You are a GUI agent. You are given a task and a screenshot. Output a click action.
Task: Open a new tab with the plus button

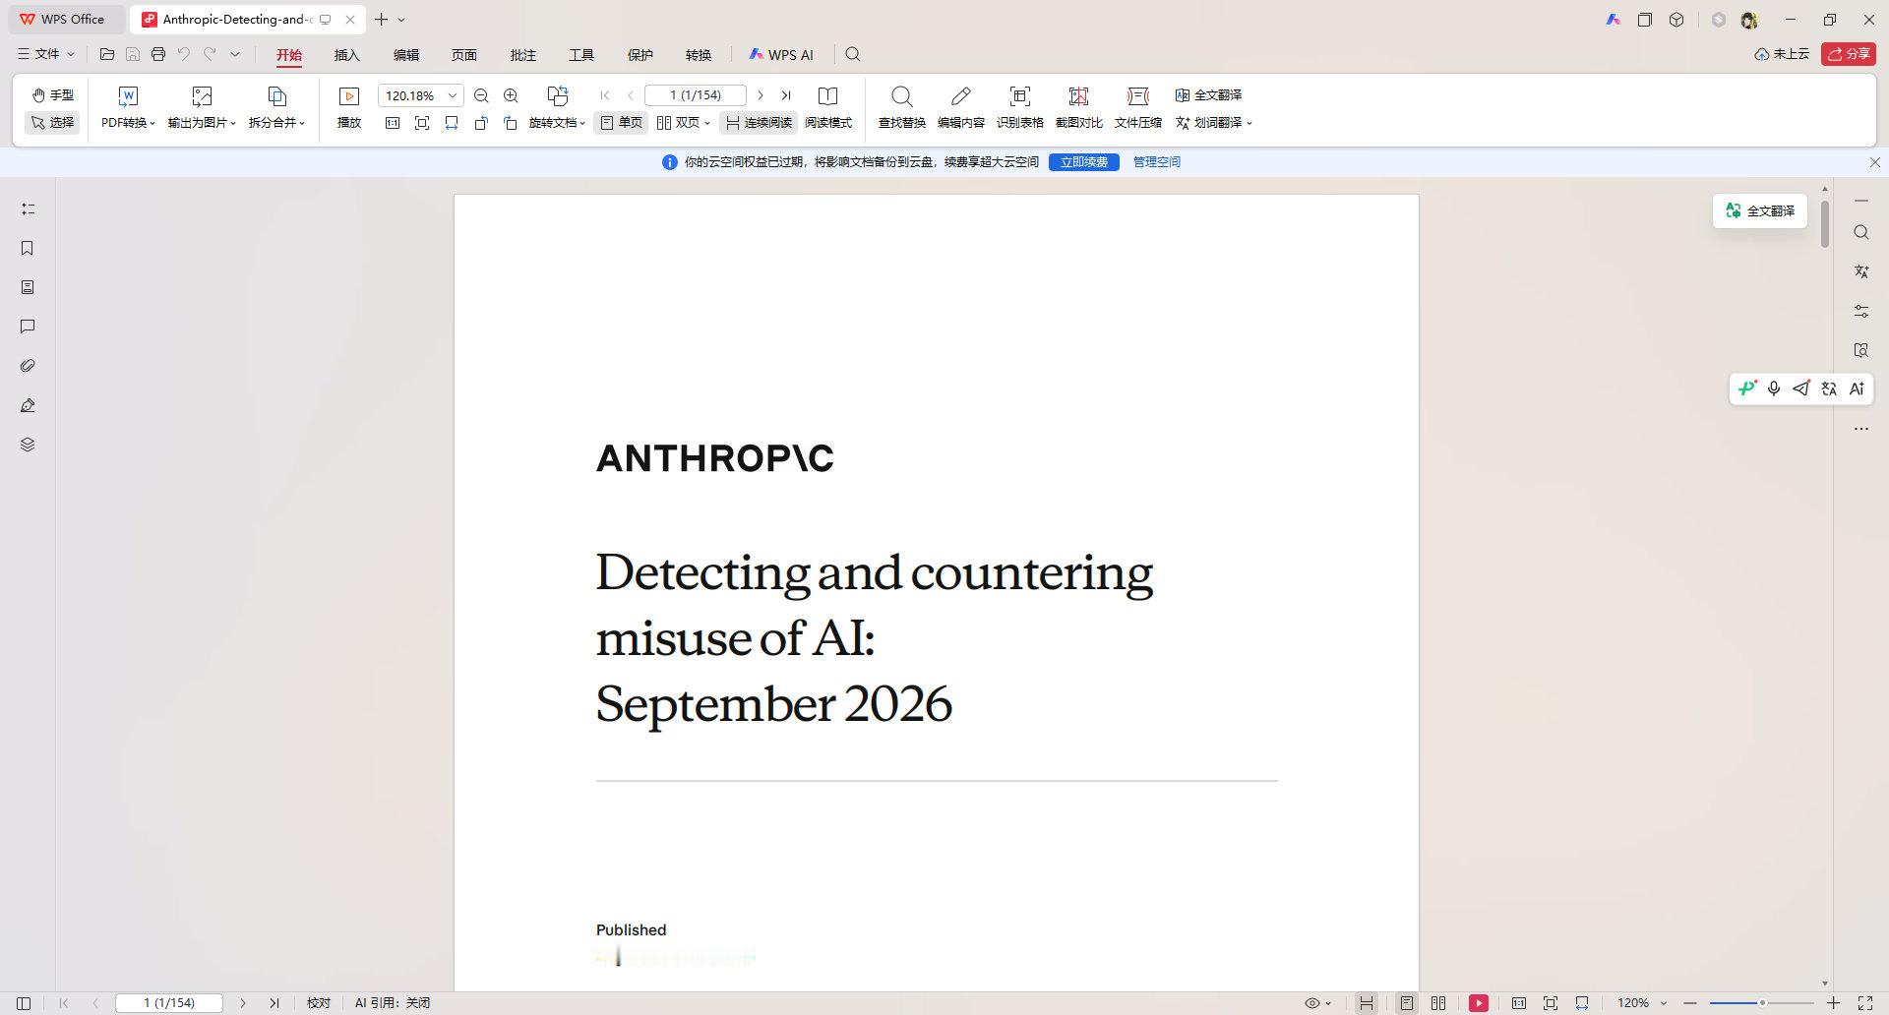382,19
